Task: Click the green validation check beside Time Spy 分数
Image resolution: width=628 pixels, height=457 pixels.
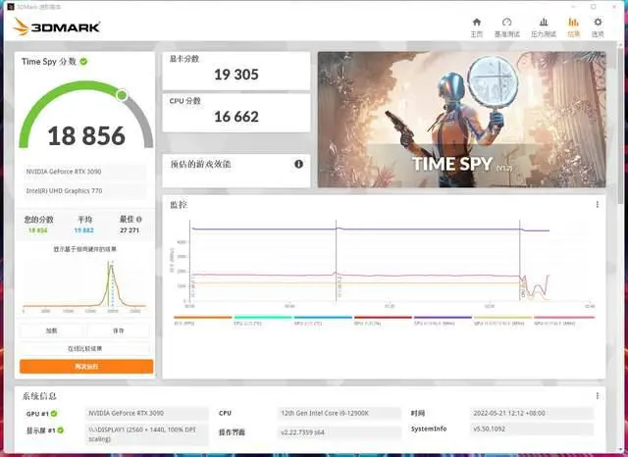Action: click(83, 62)
